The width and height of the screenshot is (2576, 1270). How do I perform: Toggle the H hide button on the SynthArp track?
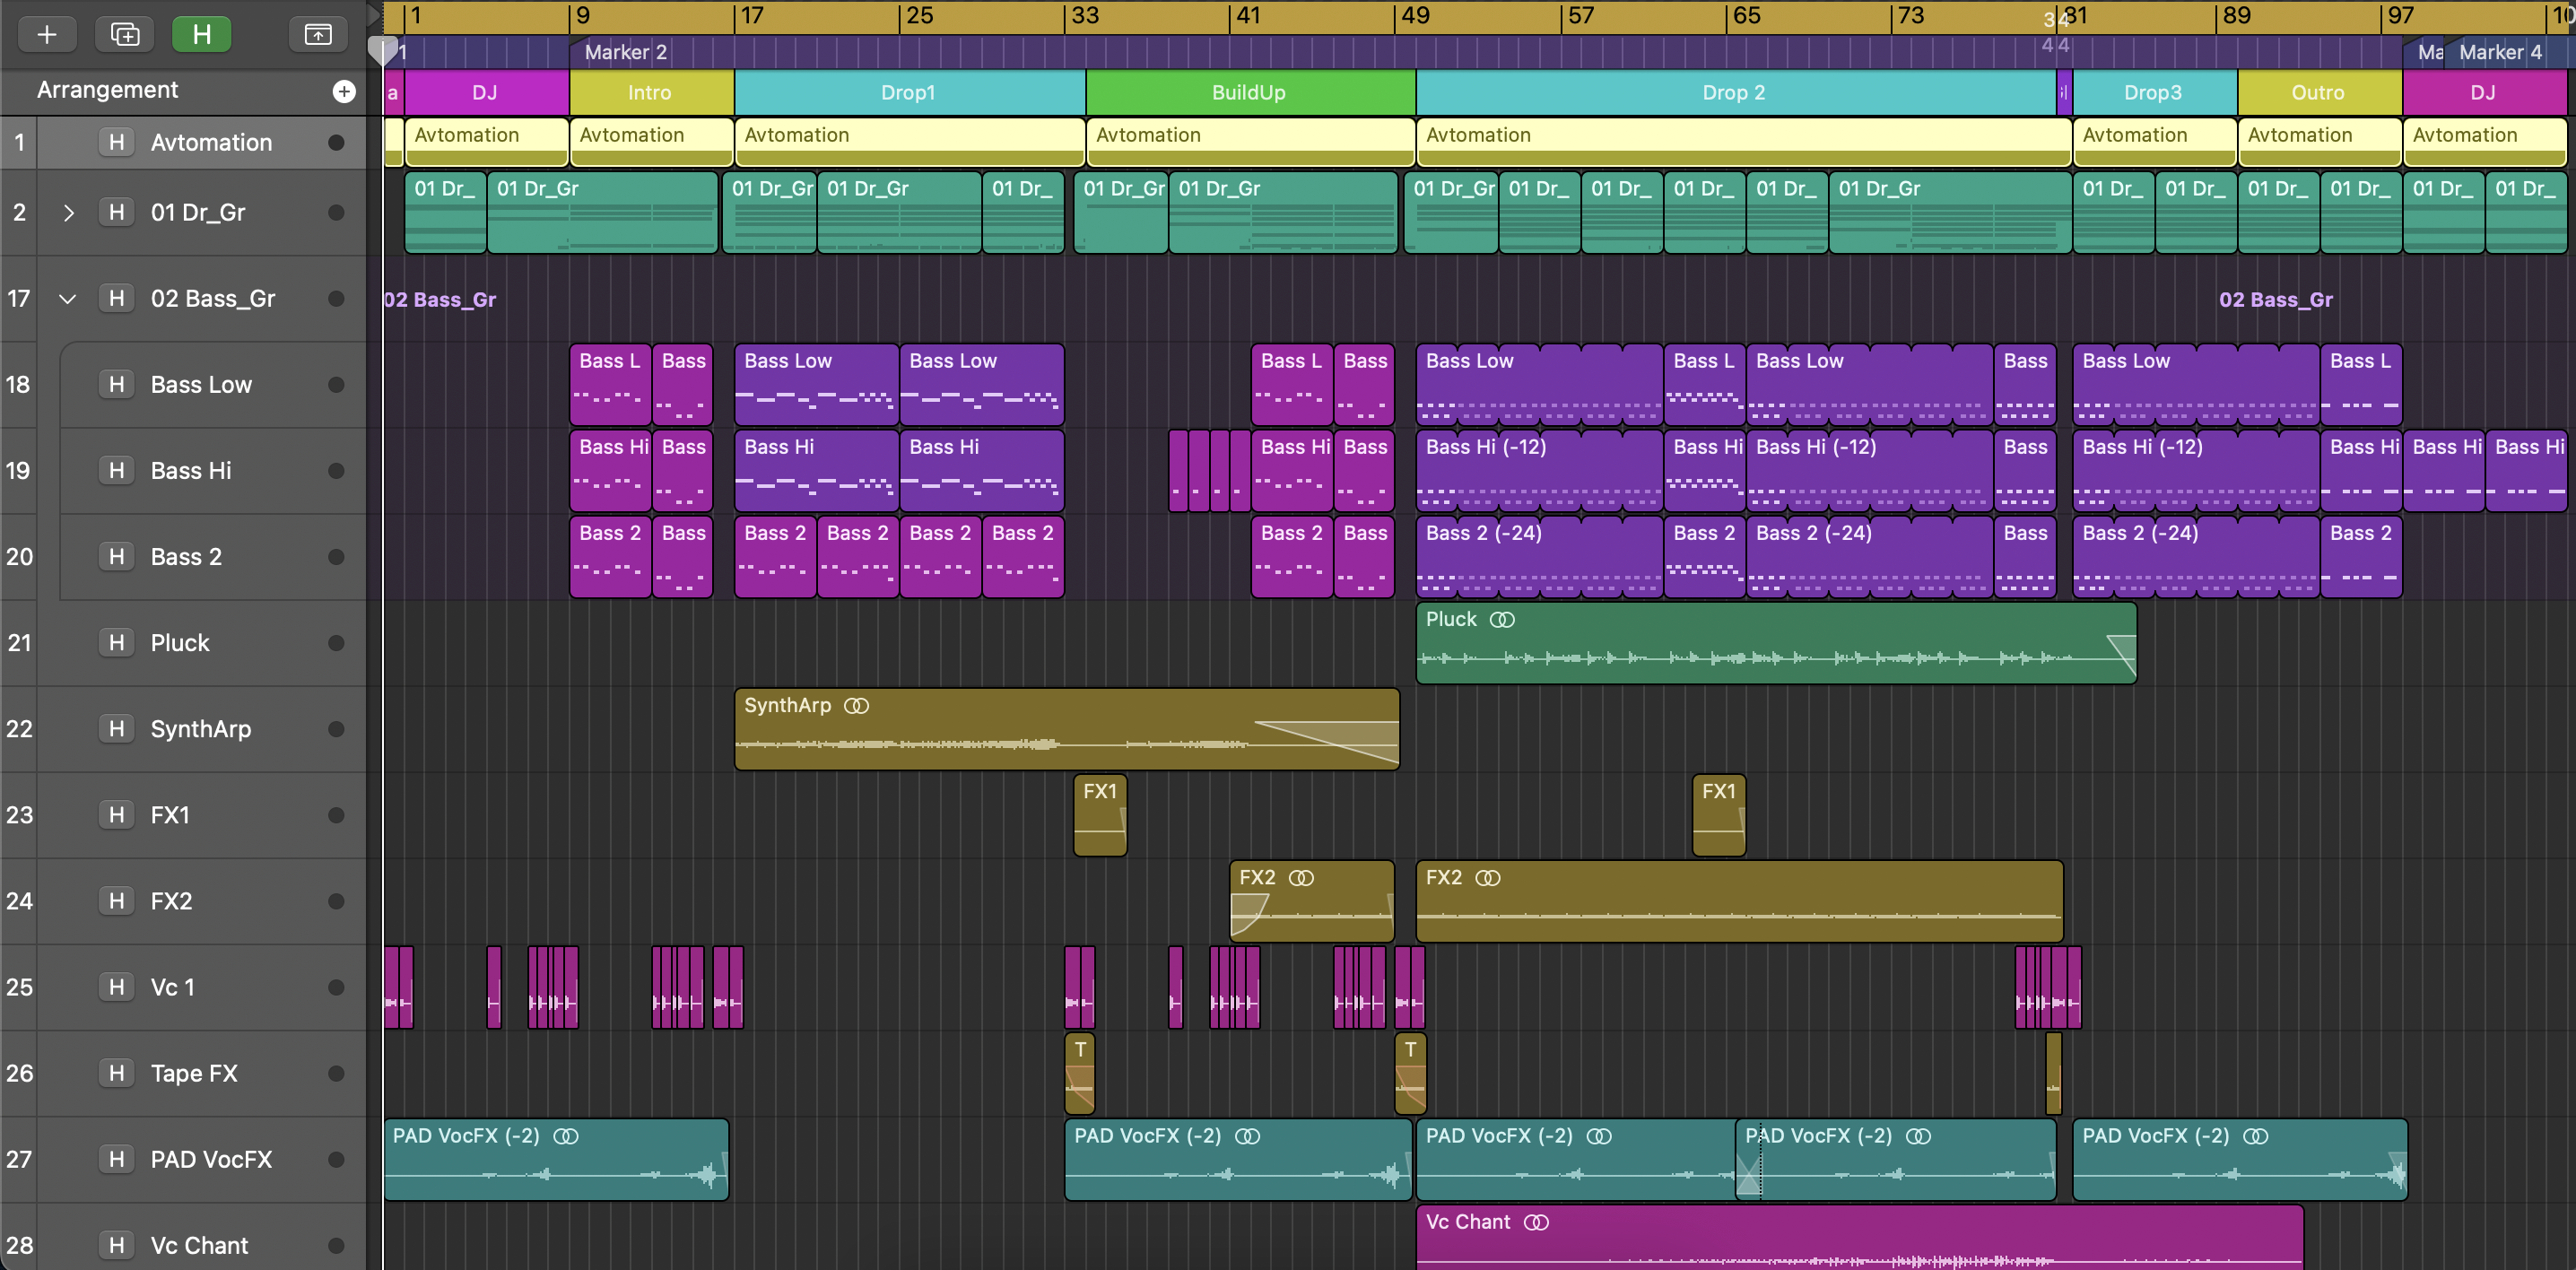coord(117,729)
